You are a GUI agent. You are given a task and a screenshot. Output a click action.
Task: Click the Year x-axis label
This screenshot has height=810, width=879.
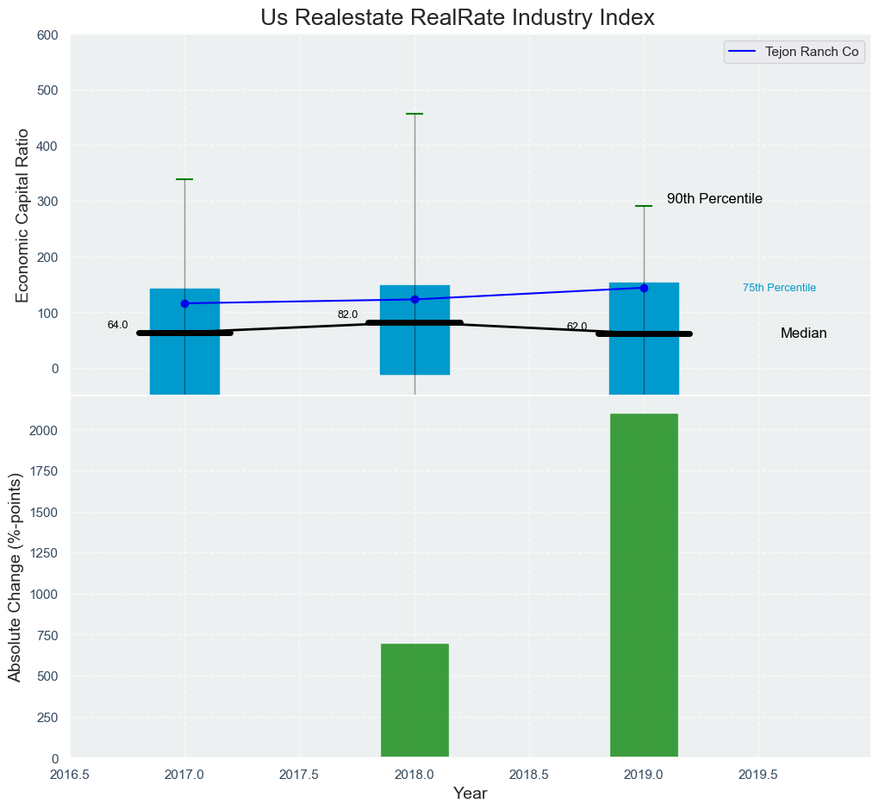click(x=470, y=794)
